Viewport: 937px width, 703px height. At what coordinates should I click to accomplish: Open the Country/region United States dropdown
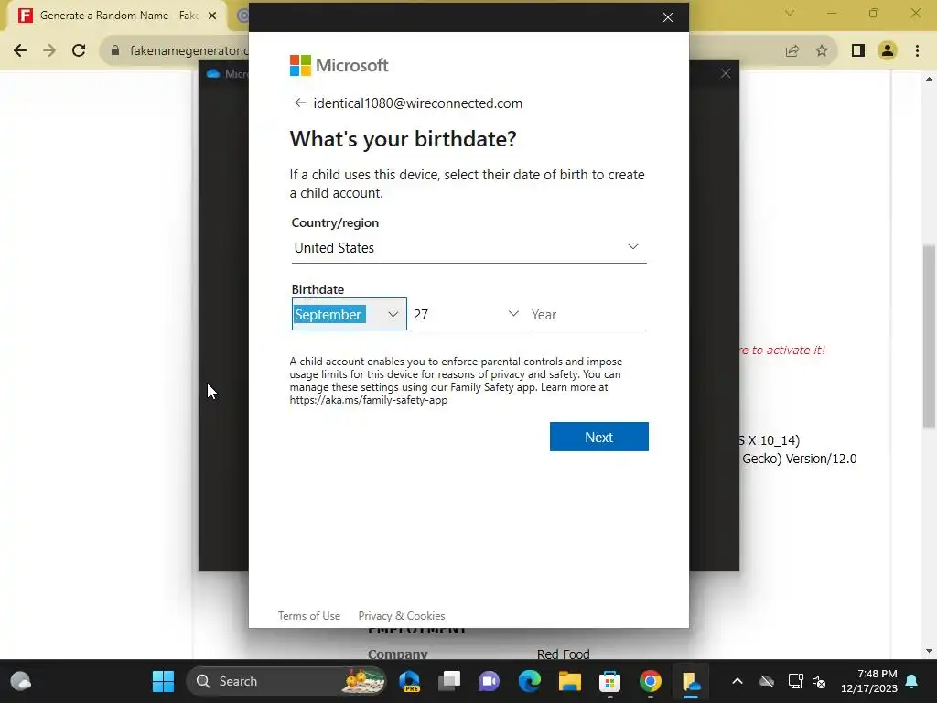(x=469, y=248)
